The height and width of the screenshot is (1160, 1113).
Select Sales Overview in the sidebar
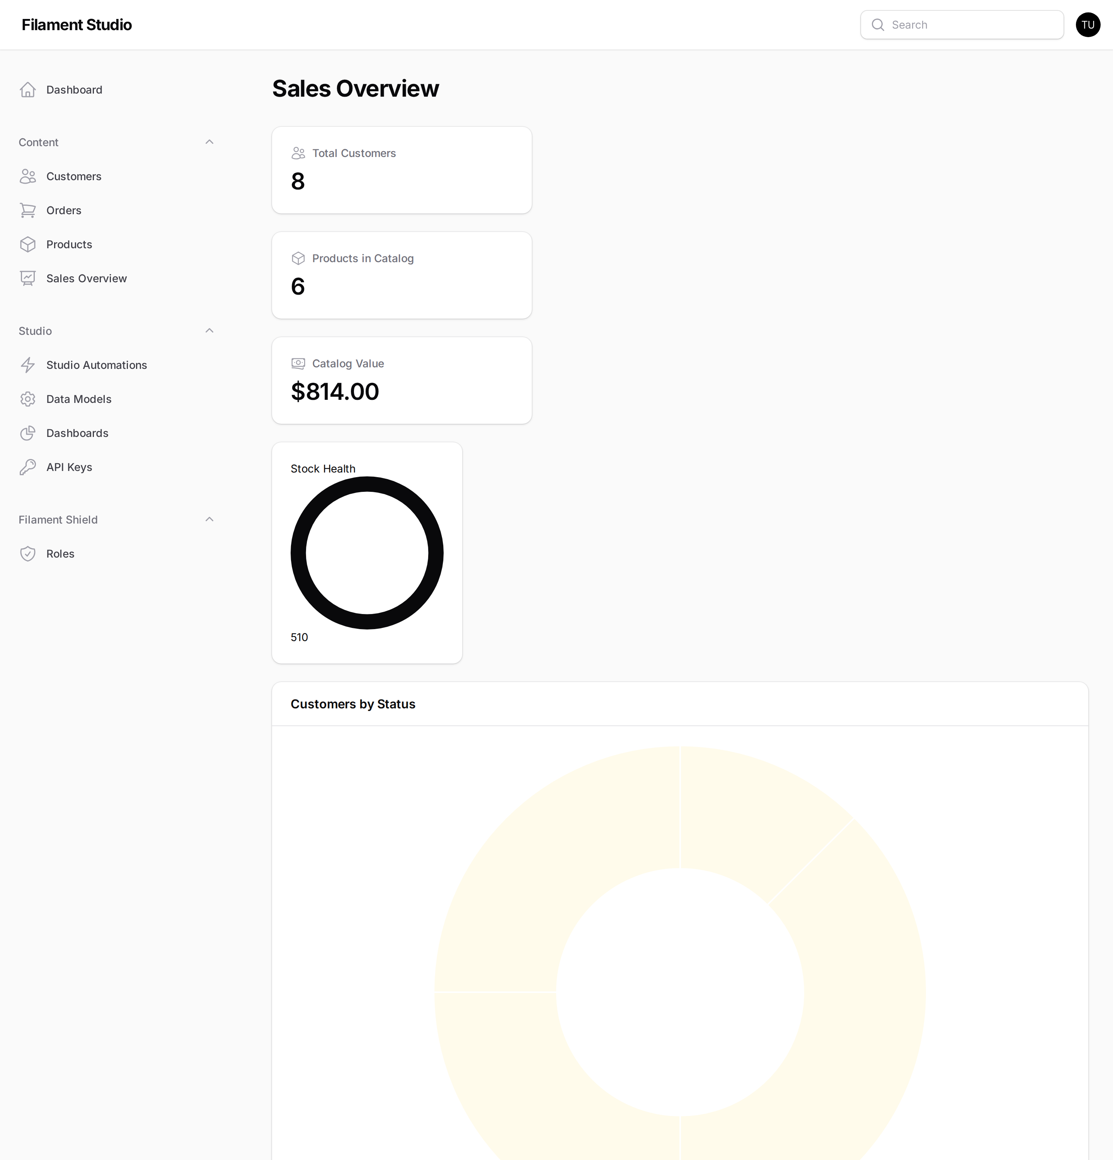coord(117,279)
